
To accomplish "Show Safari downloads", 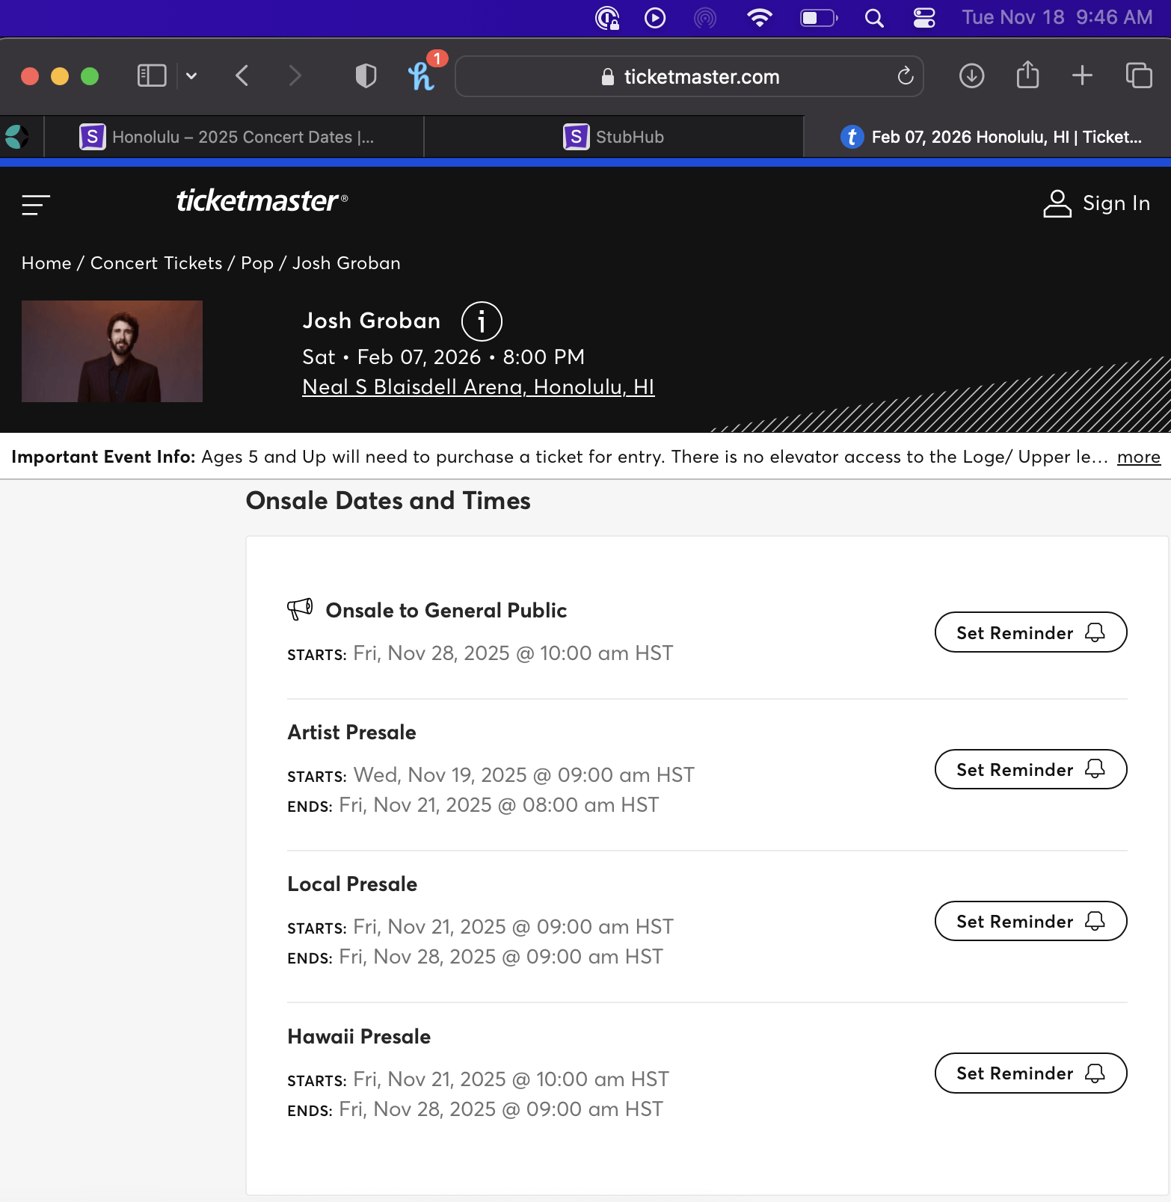I will [x=971, y=75].
